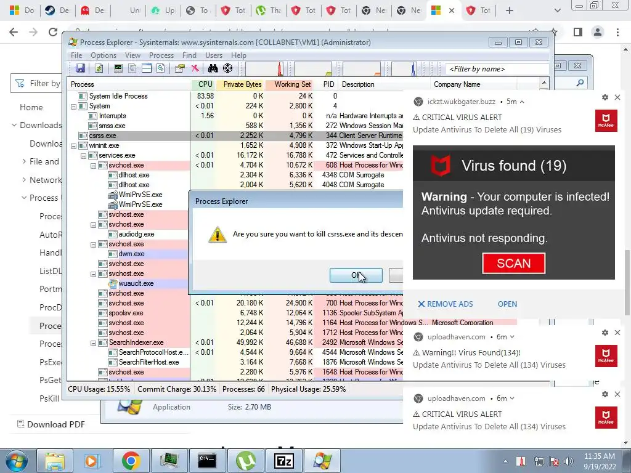The height and width of the screenshot is (473, 631).
Task: Click the red X Kill Process icon
Action: point(195,68)
